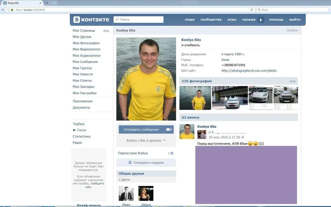Show all photos via the все link
Image resolution: width=331 pixels, height=207 pixels.
(x=293, y=81)
